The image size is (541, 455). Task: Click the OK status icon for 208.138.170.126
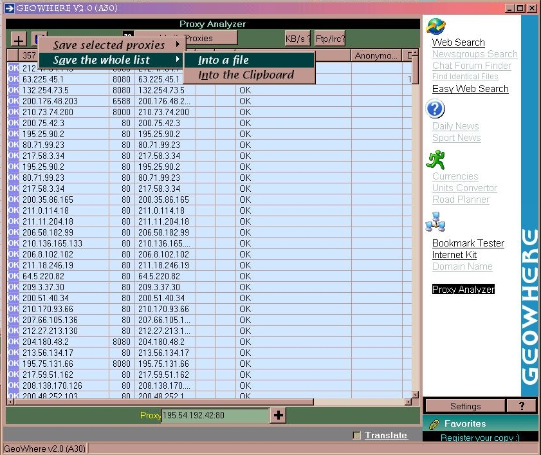pyautogui.click(x=13, y=385)
